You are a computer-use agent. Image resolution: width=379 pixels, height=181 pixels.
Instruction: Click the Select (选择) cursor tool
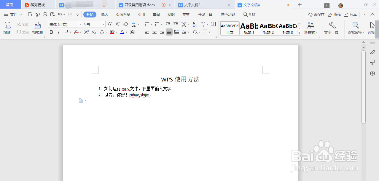(x=372, y=25)
